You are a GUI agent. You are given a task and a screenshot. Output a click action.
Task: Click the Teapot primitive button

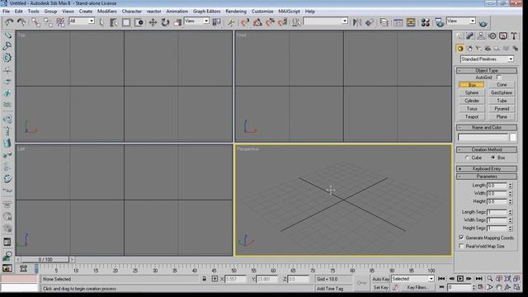coord(472,117)
